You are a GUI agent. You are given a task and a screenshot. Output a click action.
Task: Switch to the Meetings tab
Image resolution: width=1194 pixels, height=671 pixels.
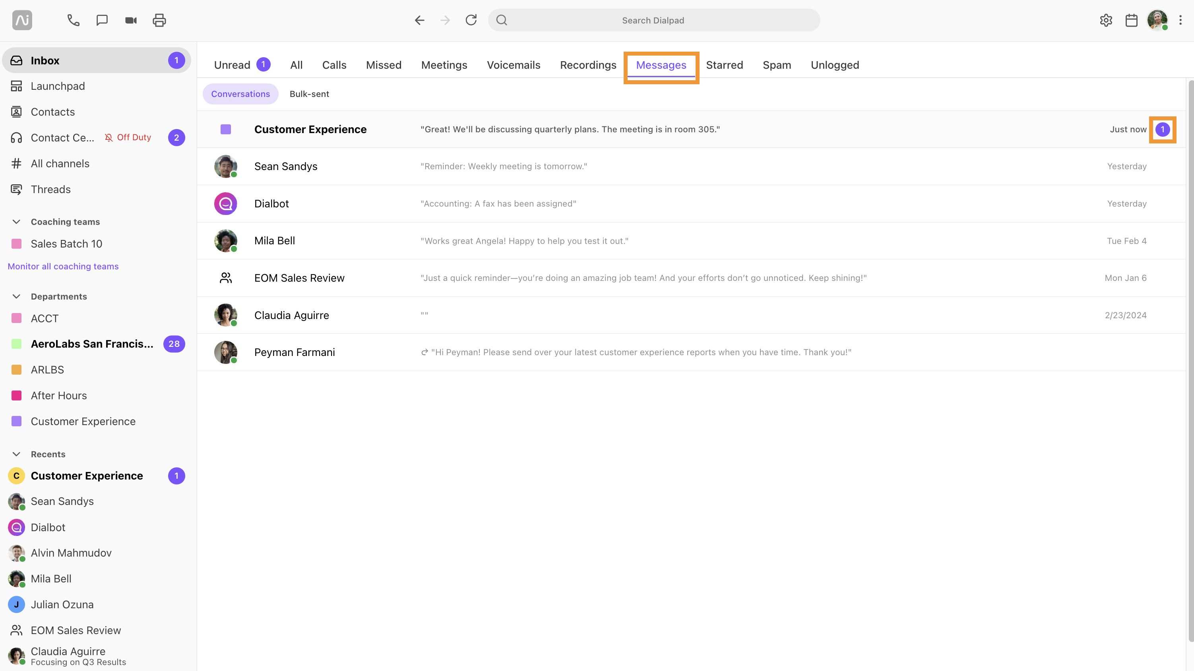point(444,65)
